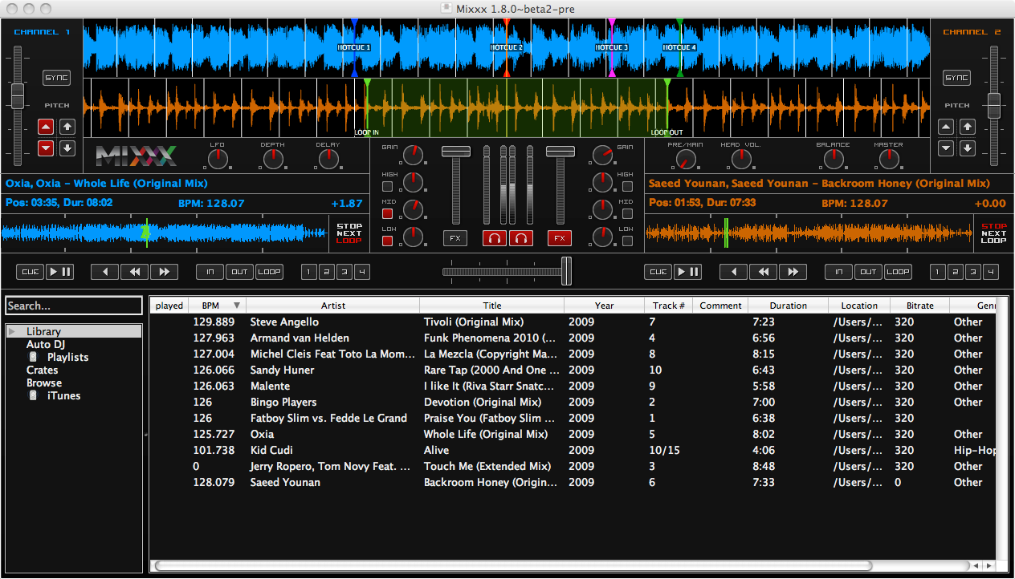Toggle the left headphone cue button

pos(495,238)
